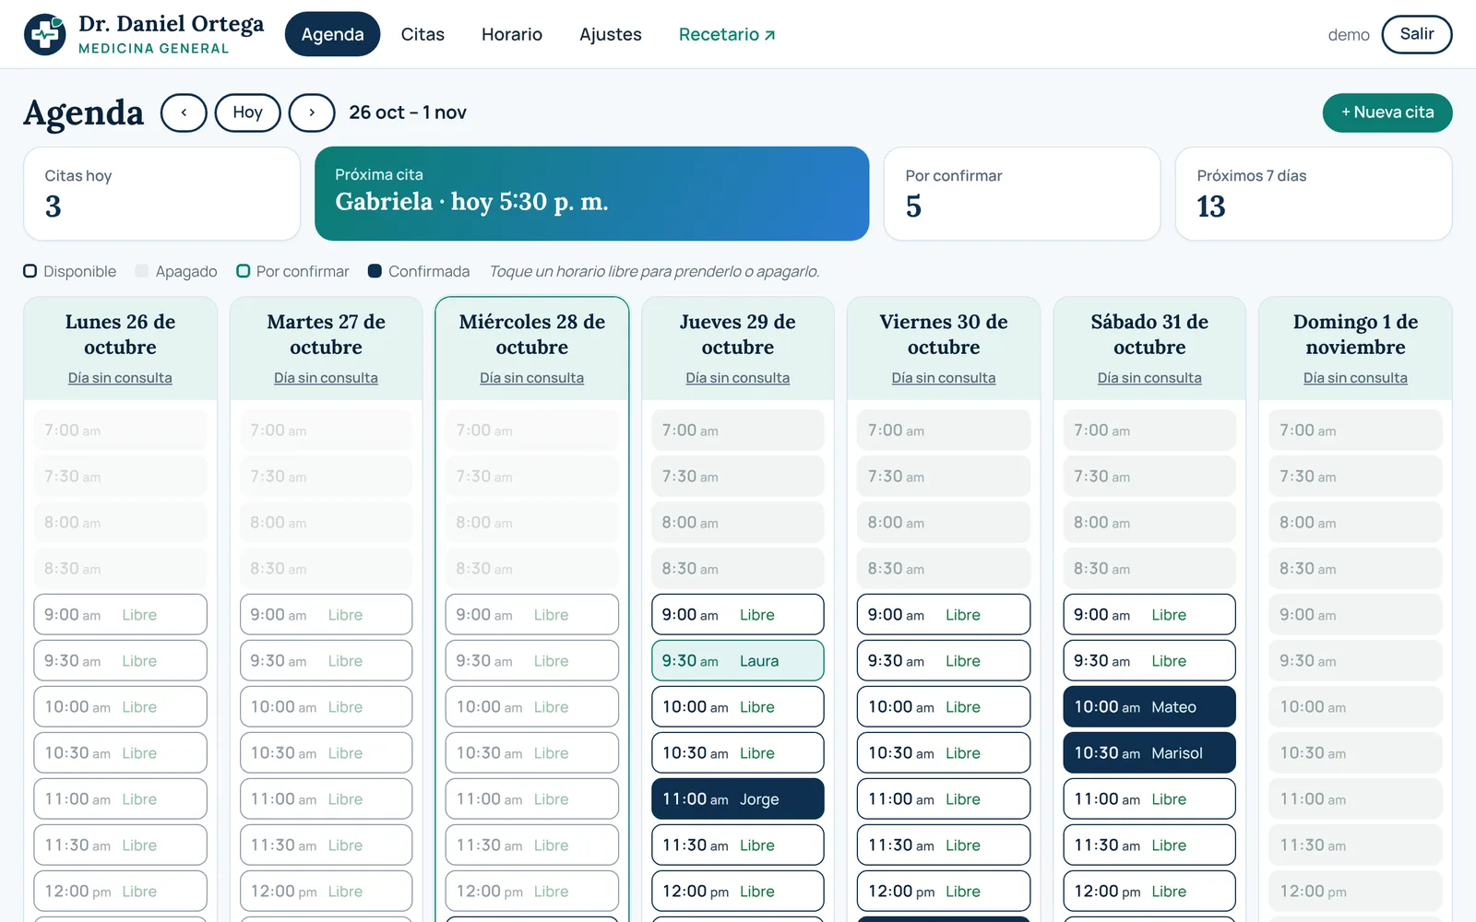Log out with the Salir button
This screenshot has width=1476, height=922.
coord(1417,34)
